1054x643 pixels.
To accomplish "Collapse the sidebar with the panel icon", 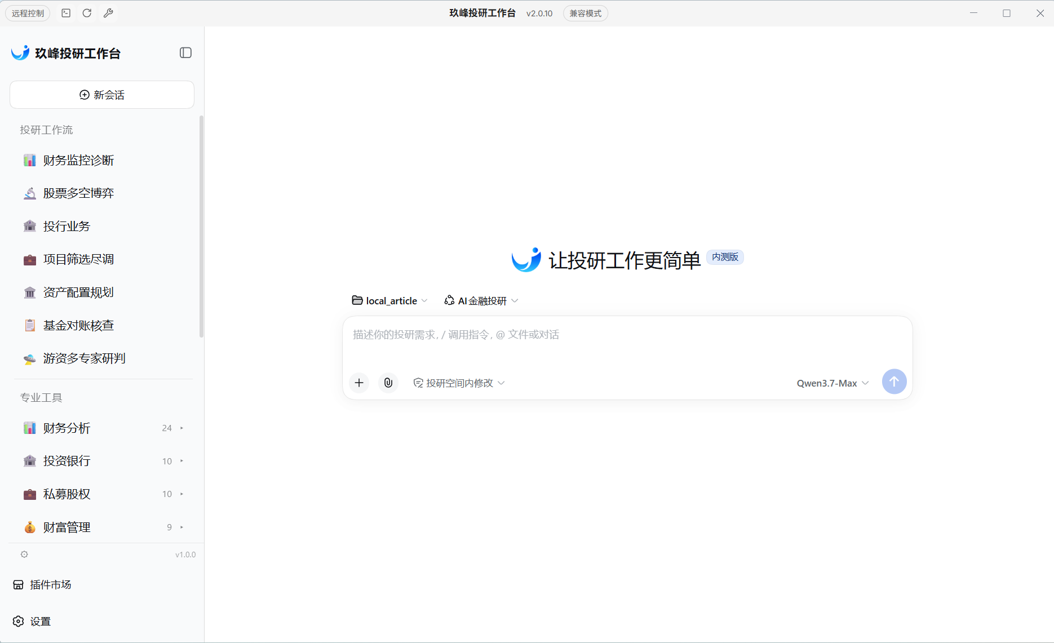I will 185,53.
